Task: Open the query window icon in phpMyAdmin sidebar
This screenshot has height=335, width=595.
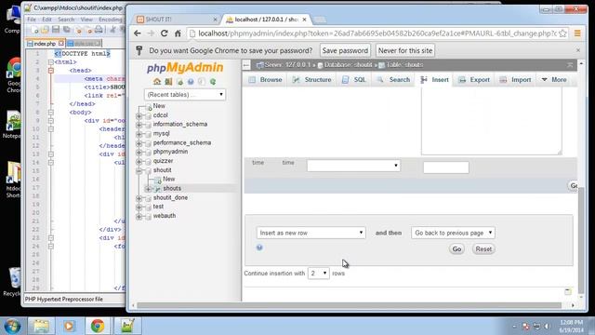Action: click(x=179, y=82)
